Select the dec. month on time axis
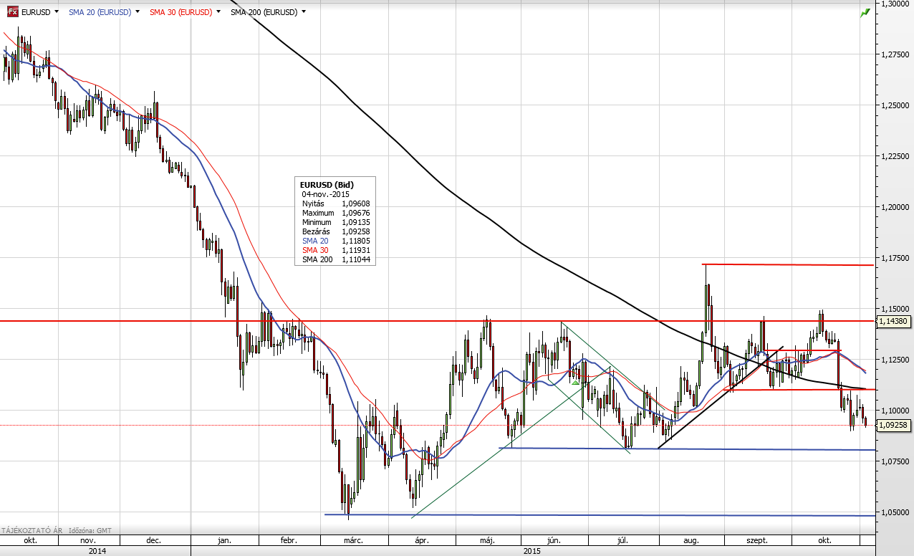Image resolution: width=914 pixels, height=556 pixels. [x=153, y=540]
